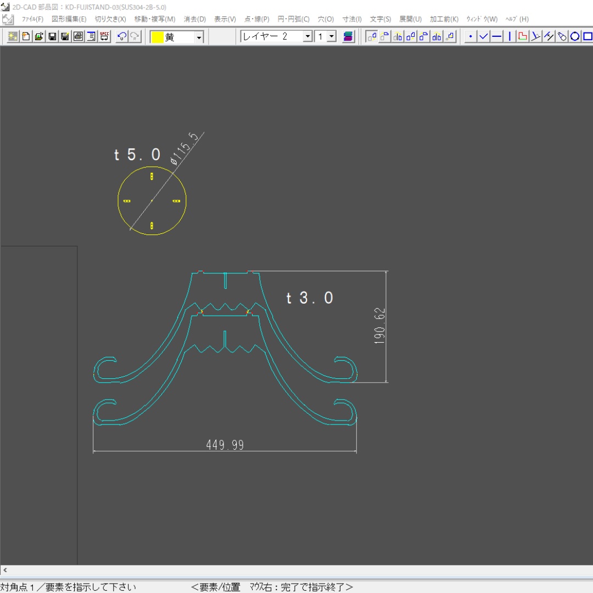Image resolution: width=593 pixels, height=593 pixels.
Task: Select the gray-source rotate move icon
Action: [384, 37]
